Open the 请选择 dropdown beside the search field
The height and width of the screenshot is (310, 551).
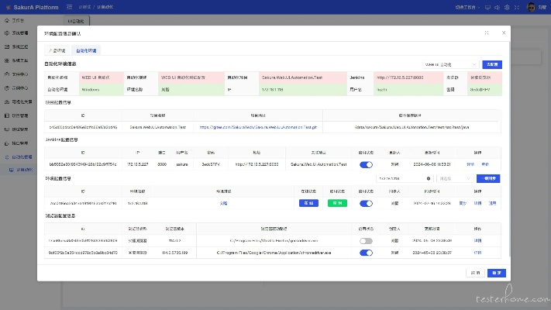click(453, 177)
